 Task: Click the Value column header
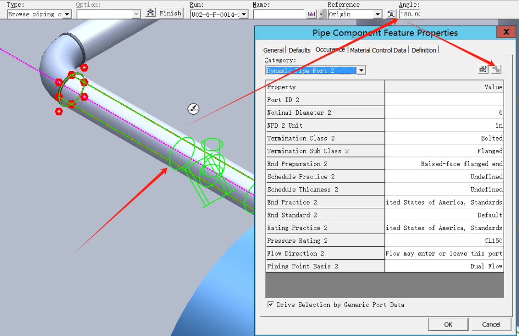point(444,87)
